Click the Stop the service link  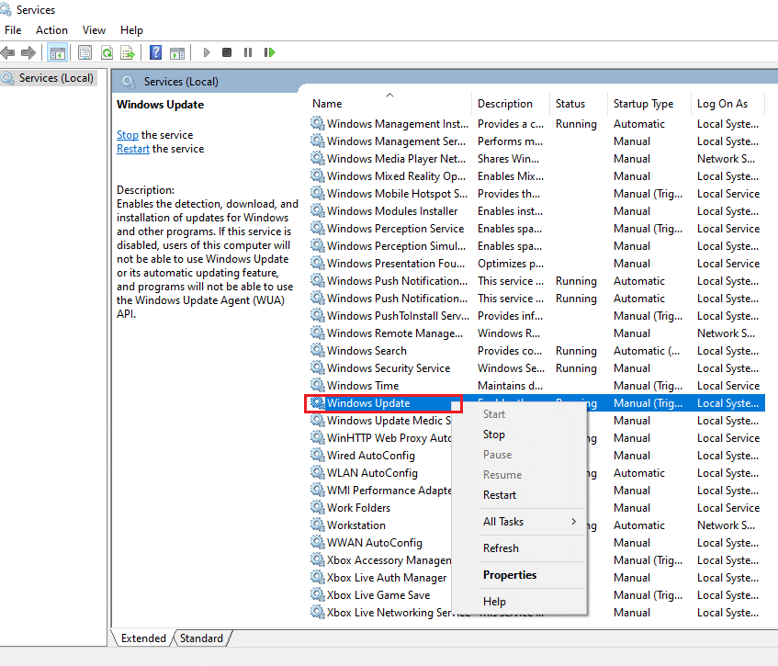pos(128,135)
